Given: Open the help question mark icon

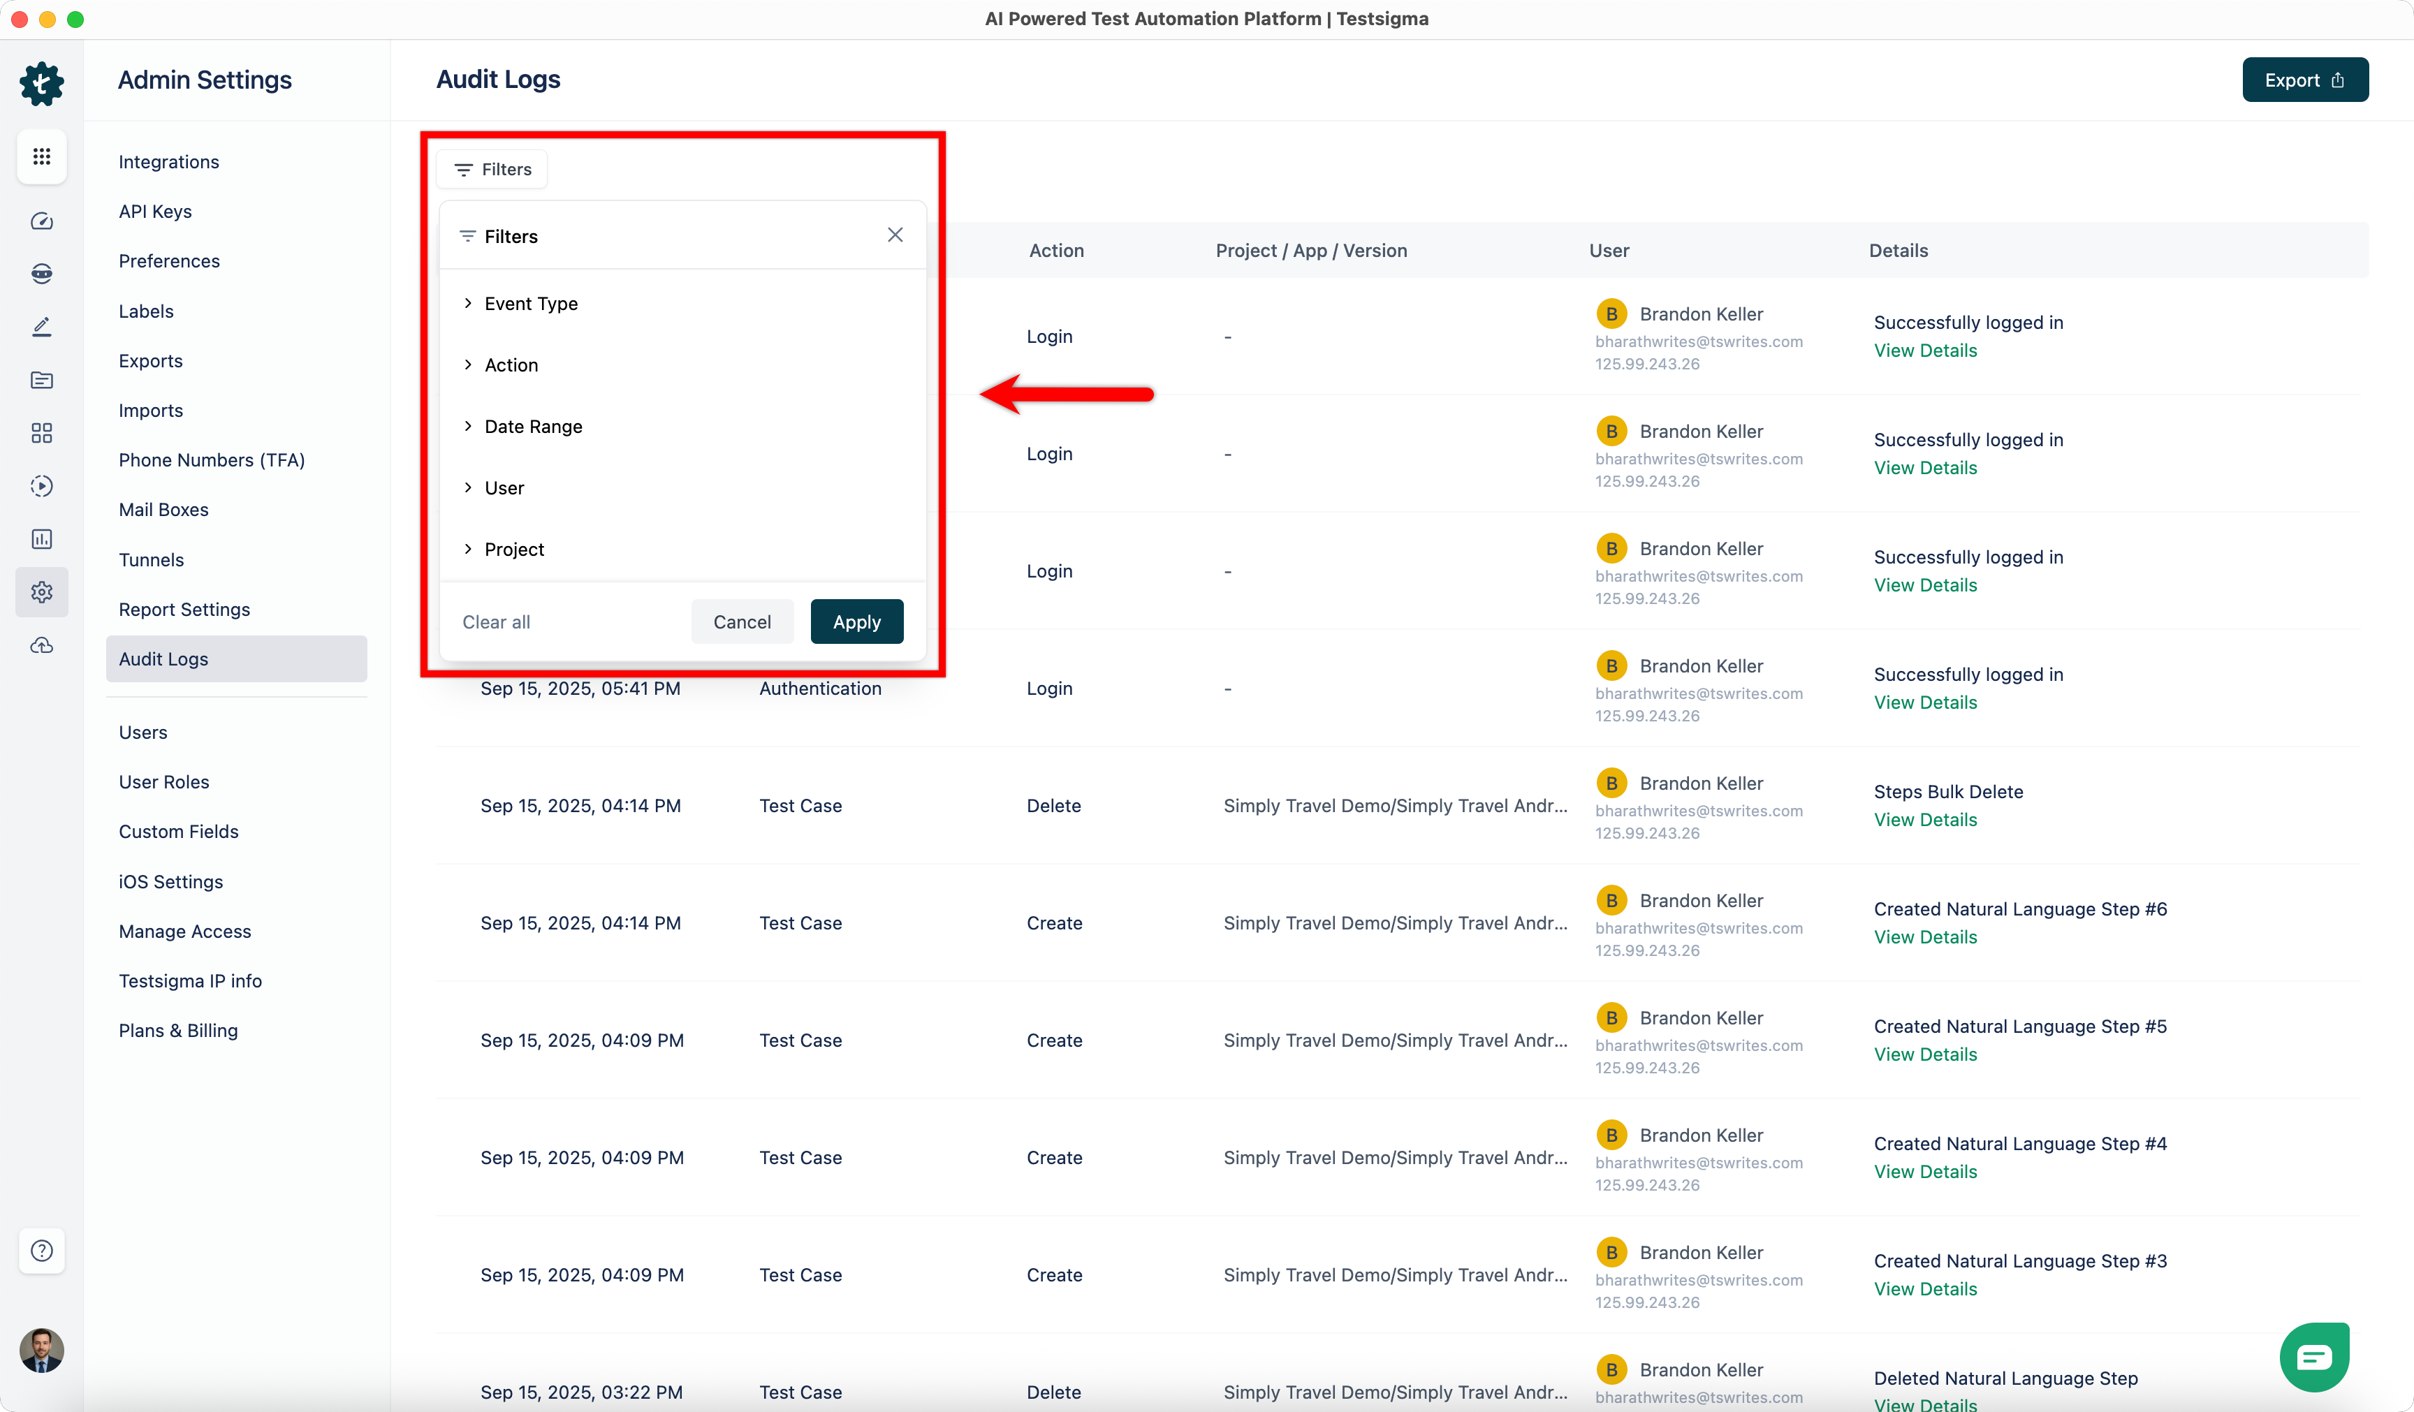Looking at the screenshot, I should (41, 1250).
